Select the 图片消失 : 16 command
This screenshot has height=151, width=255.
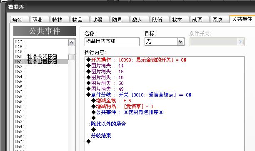pyautogui.click(x=105, y=77)
